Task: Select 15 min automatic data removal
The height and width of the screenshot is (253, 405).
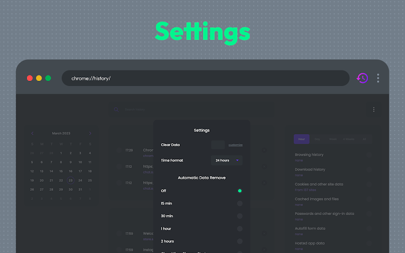Action: (x=239, y=203)
